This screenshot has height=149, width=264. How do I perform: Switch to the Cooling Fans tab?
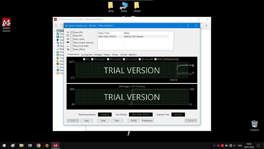[x=87, y=55]
